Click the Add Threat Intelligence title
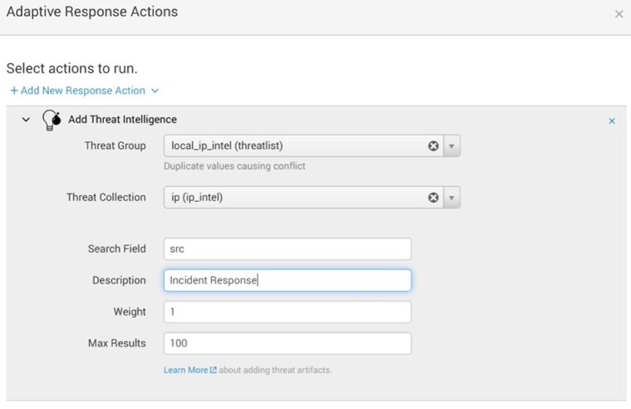631x409 pixels. tap(122, 120)
